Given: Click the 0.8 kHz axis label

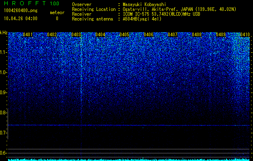Looking at the screenshot, I should coord(4,113).
